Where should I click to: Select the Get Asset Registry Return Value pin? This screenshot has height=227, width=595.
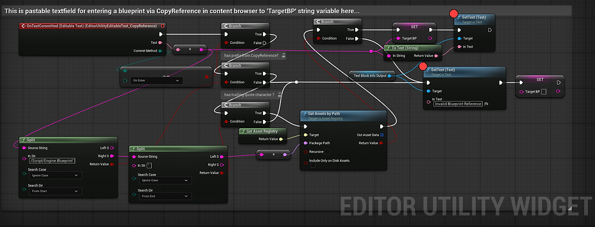pos(280,139)
